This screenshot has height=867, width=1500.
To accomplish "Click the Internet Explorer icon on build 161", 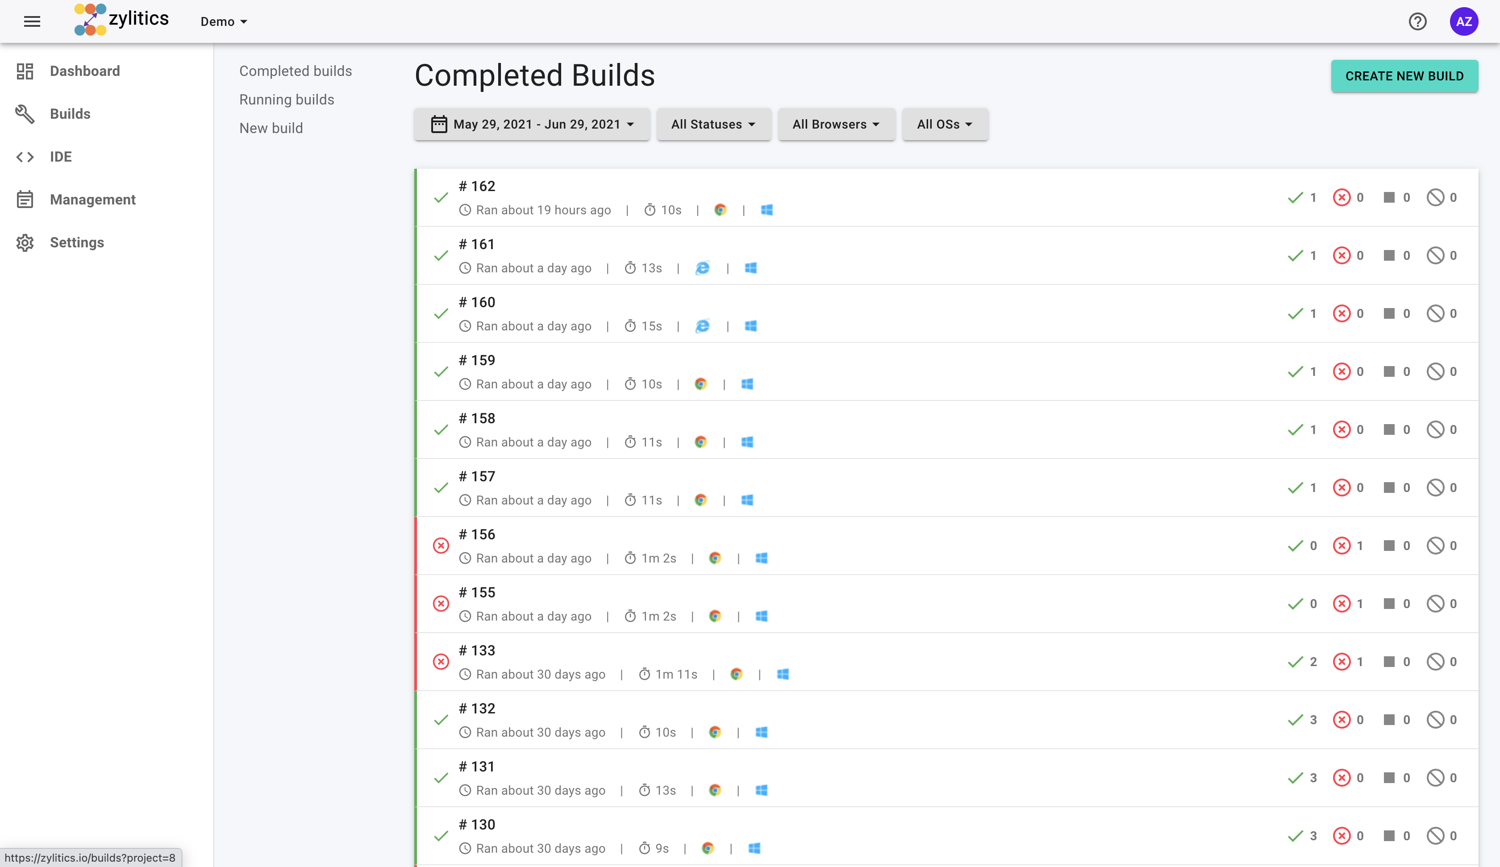I will [x=702, y=268].
